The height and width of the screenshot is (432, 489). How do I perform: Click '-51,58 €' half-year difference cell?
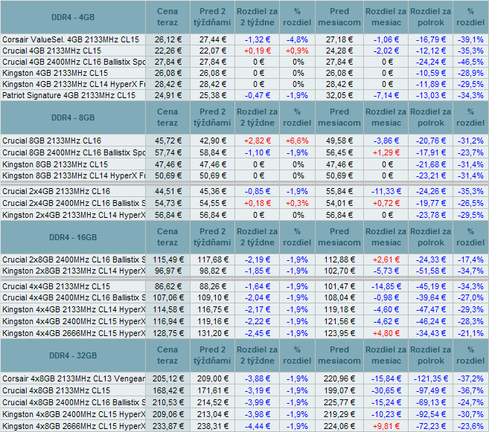[x=431, y=271]
